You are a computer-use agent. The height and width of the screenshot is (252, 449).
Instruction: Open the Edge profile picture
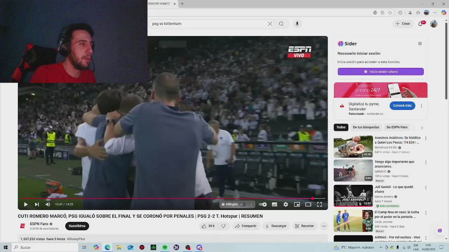(x=427, y=13)
